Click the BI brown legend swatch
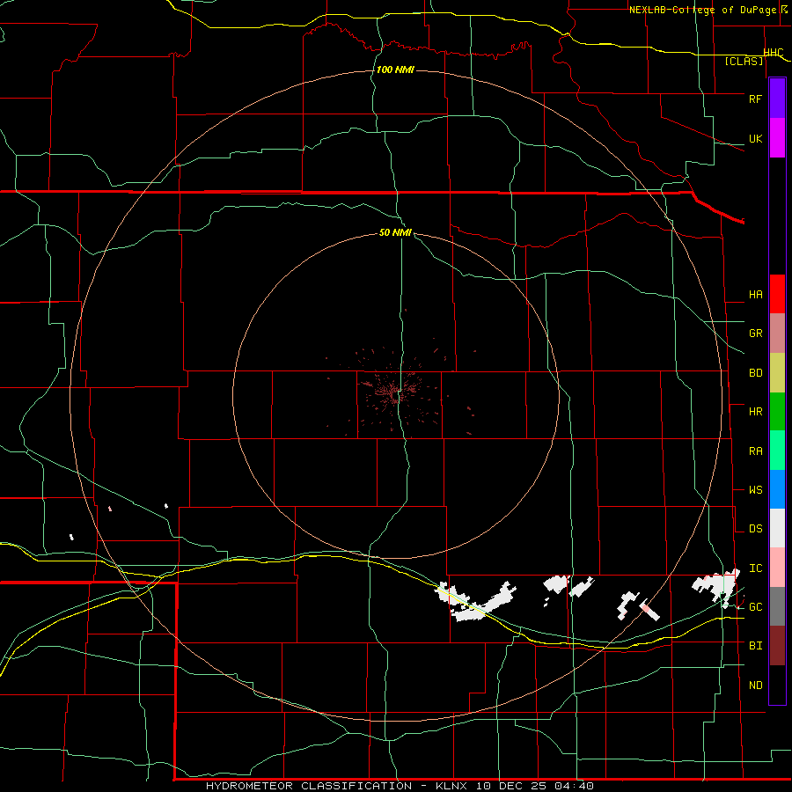Viewport: 792px width, 792px height. pos(777,646)
